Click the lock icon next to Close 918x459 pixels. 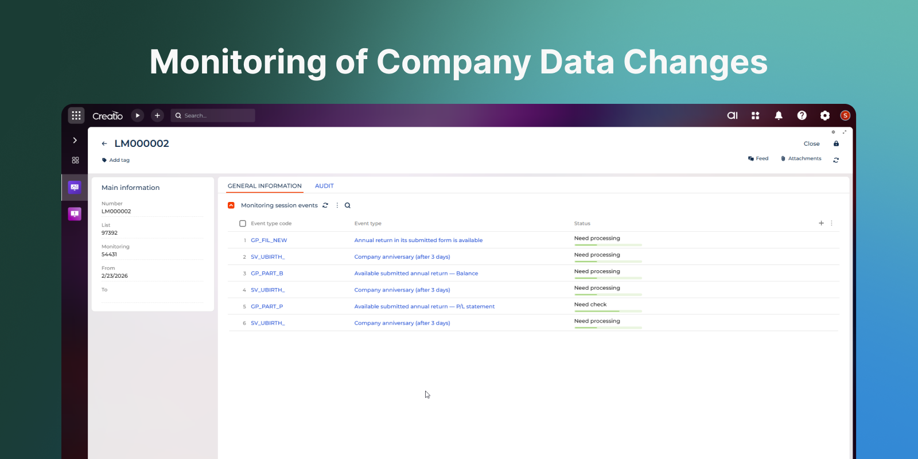pyautogui.click(x=836, y=143)
